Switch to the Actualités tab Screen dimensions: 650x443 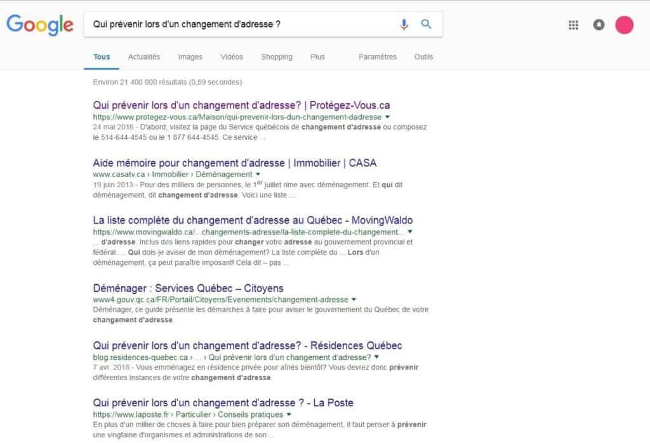[x=144, y=56]
